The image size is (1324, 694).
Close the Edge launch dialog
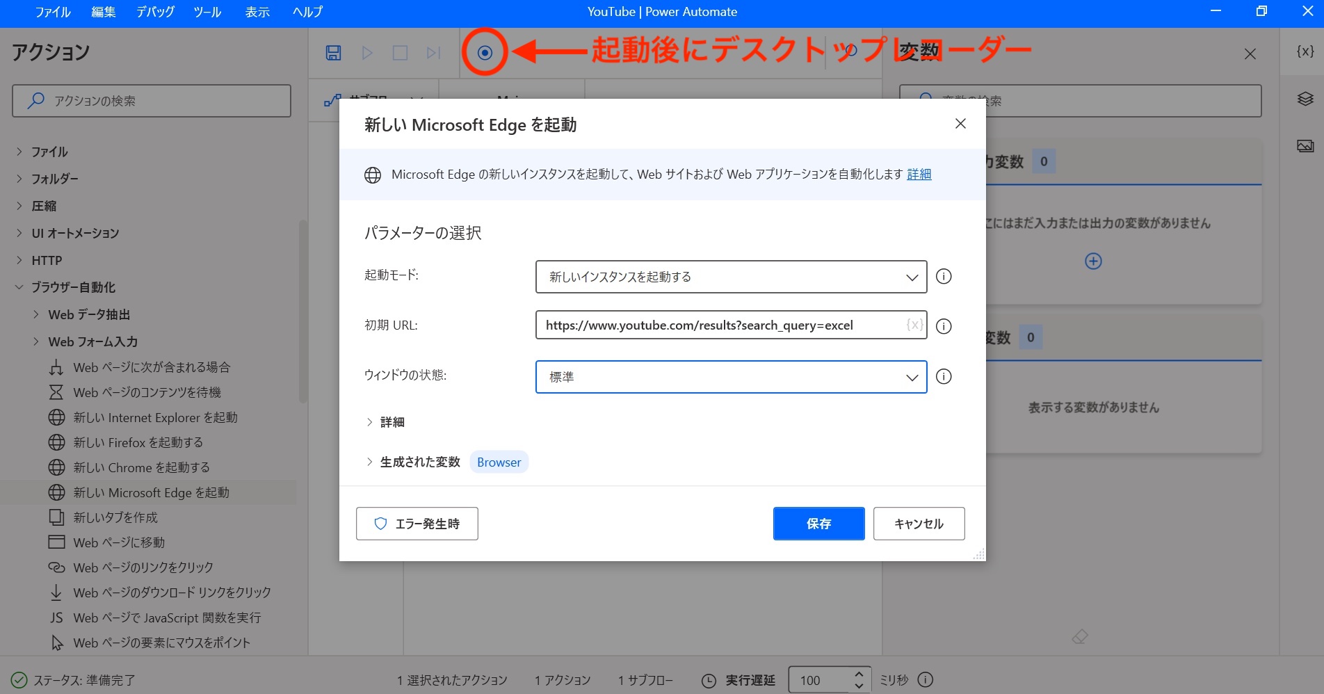960,124
